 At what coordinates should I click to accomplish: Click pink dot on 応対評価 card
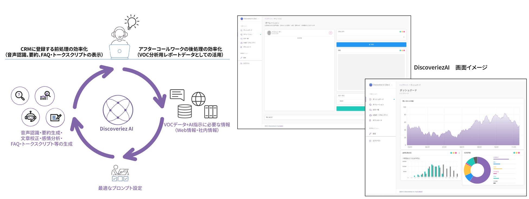click(519, 153)
